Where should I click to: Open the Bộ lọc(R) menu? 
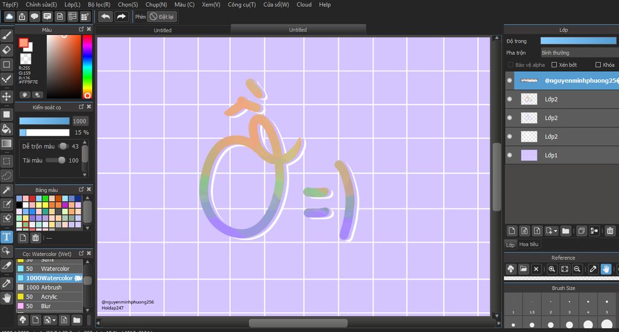99,5
